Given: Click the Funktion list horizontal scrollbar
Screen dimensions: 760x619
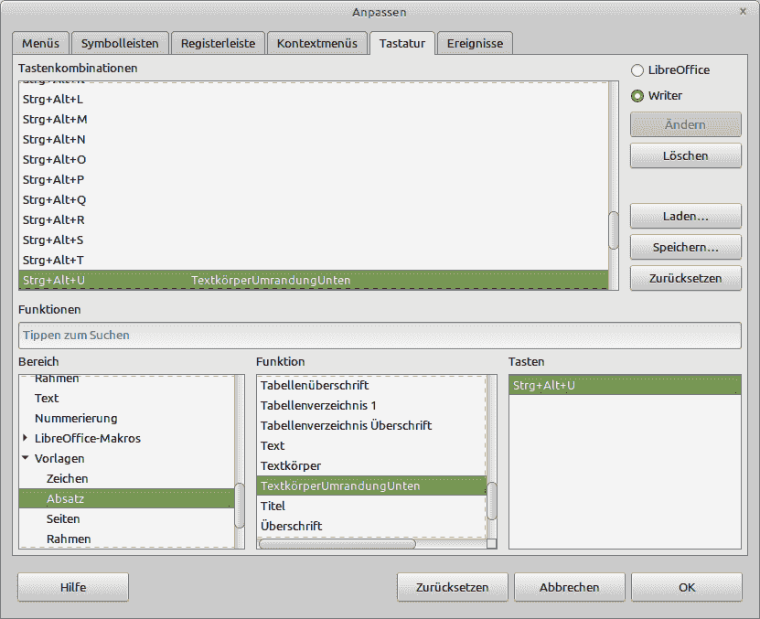Looking at the screenshot, I should coord(337,543).
